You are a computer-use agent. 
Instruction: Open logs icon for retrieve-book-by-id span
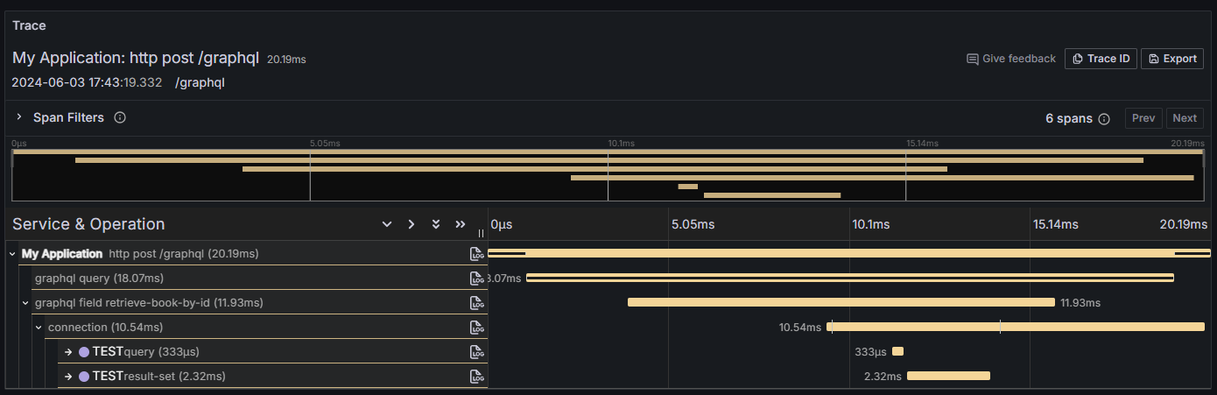tap(476, 303)
